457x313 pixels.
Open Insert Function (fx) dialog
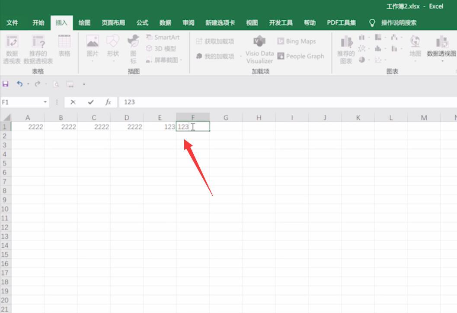(108, 102)
